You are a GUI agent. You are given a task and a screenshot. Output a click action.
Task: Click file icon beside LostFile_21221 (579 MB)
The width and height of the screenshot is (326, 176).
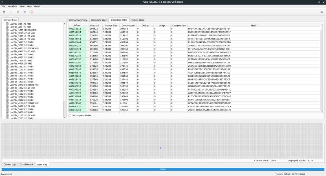tap(7, 115)
